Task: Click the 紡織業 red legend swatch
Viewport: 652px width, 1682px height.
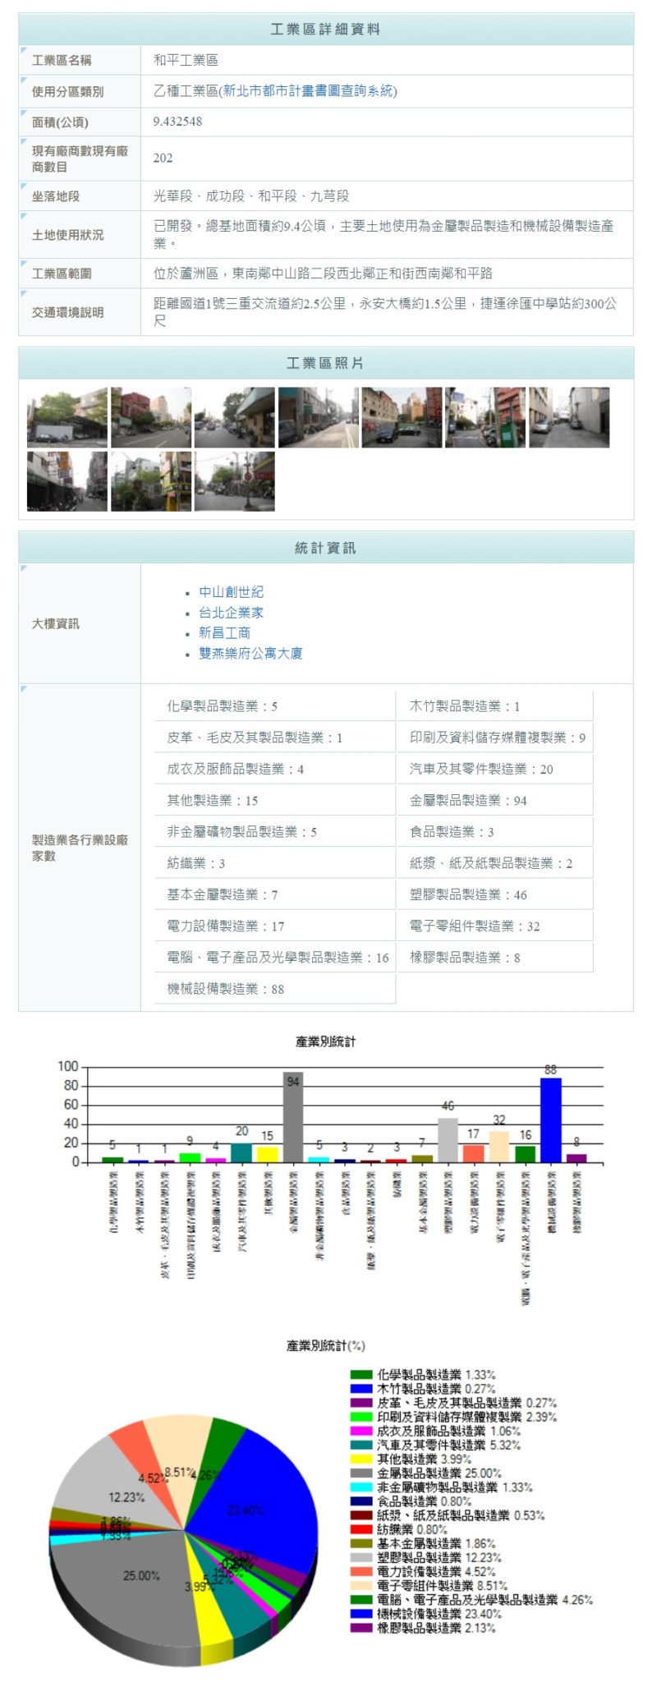Action: 361,1529
